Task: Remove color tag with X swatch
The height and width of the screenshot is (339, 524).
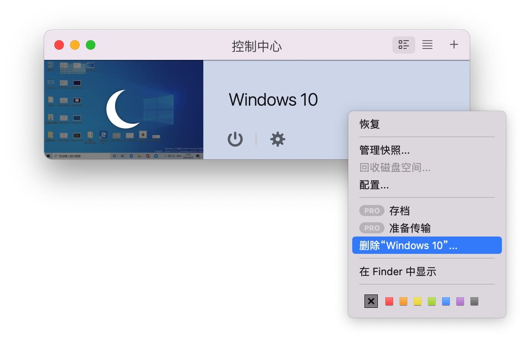Action: click(x=371, y=302)
